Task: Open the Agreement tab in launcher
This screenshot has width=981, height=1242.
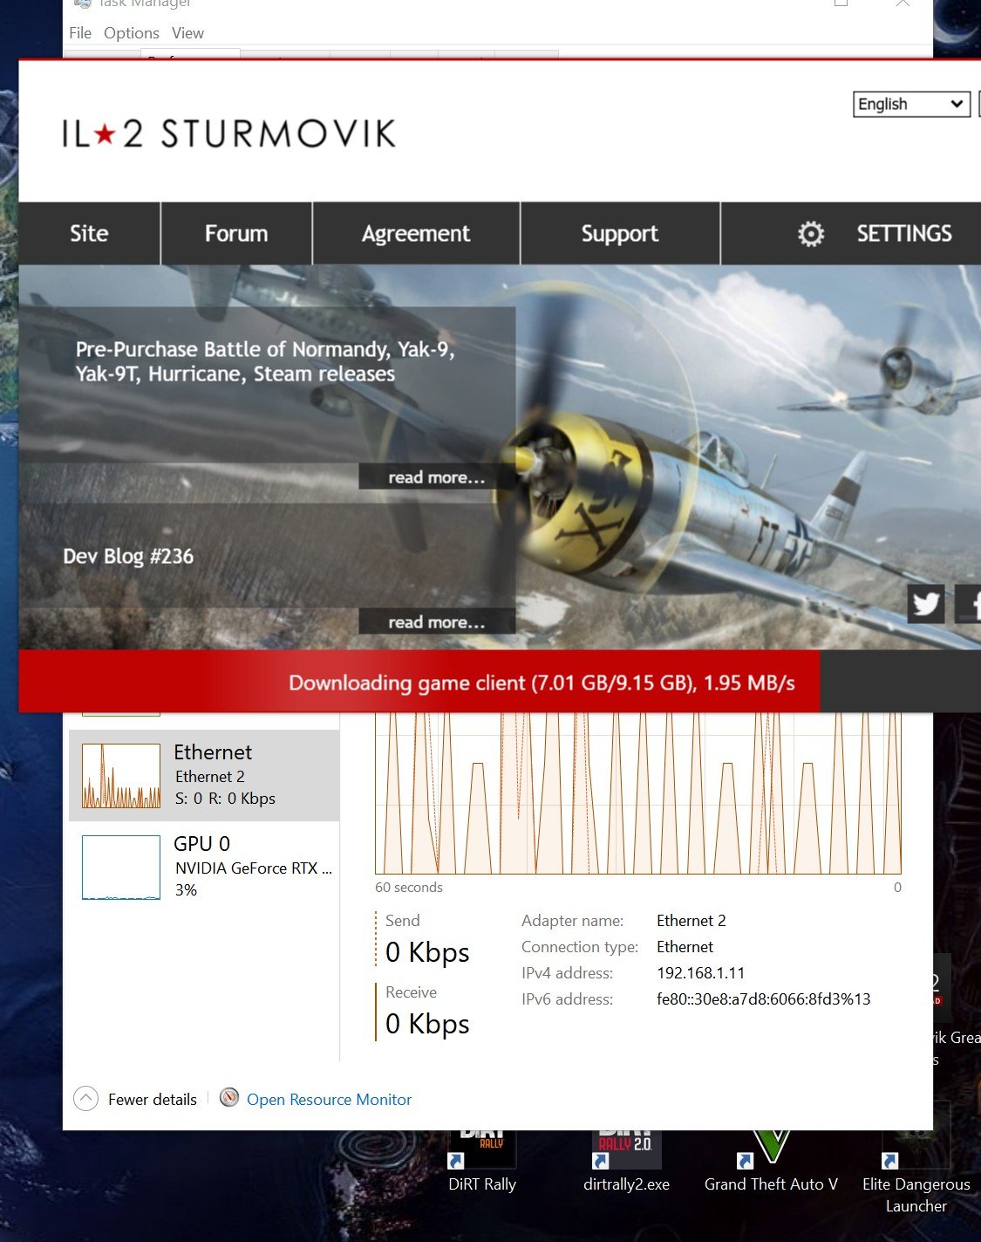Action: tap(416, 234)
